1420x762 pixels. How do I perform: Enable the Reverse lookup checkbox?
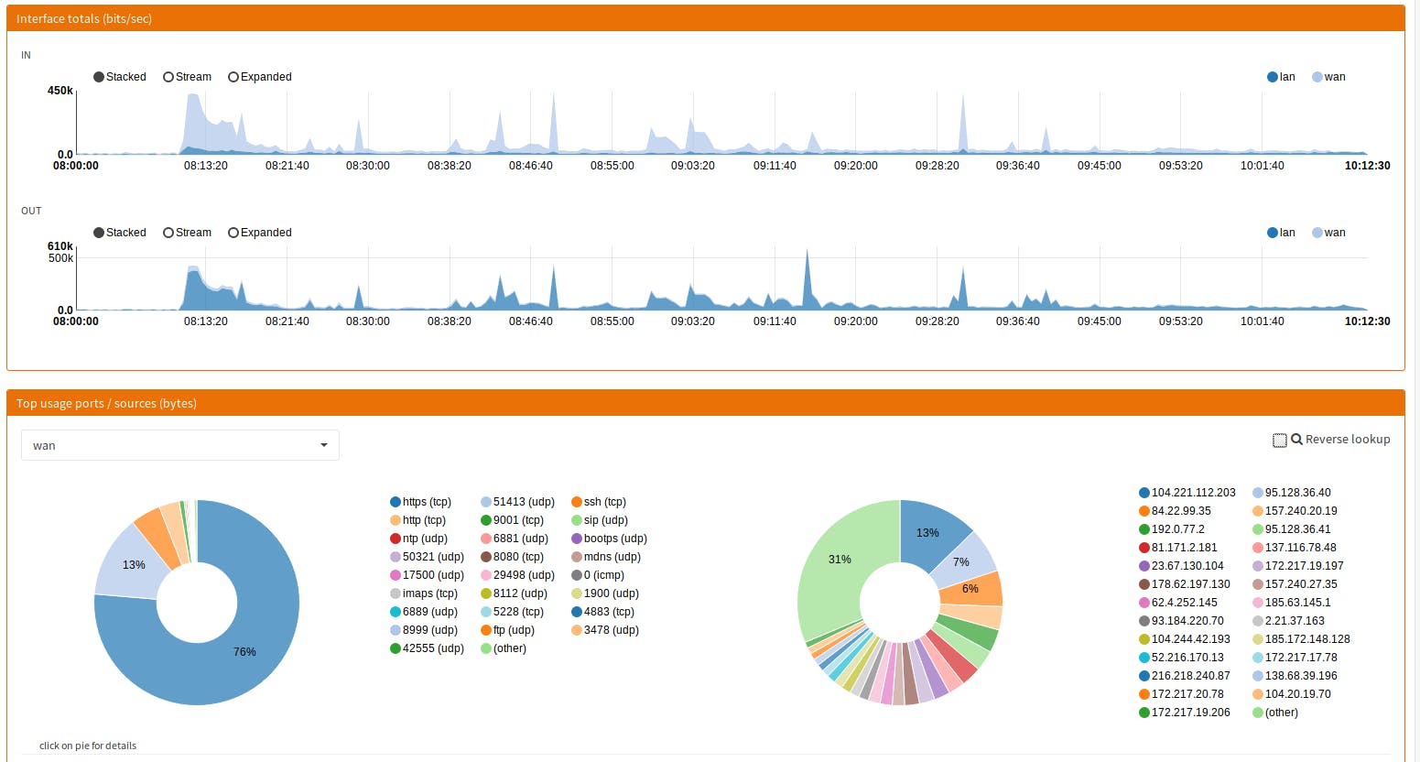coord(1280,441)
